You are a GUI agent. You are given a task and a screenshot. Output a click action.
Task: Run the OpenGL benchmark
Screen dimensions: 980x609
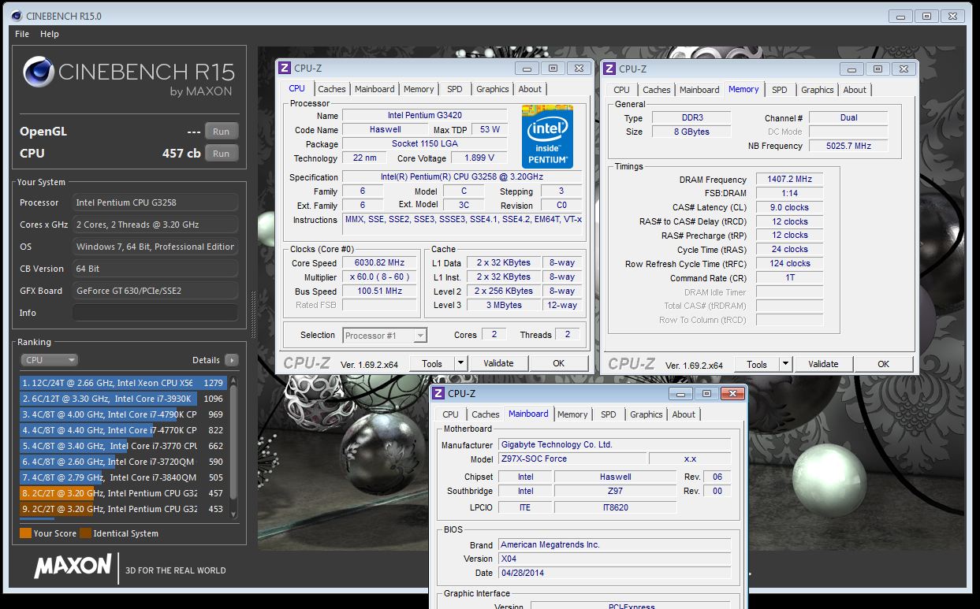pos(222,132)
